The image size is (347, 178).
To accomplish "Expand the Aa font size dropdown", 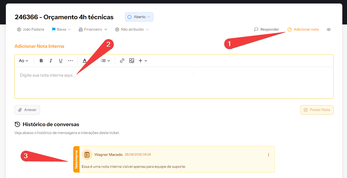I will coord(24,61).
